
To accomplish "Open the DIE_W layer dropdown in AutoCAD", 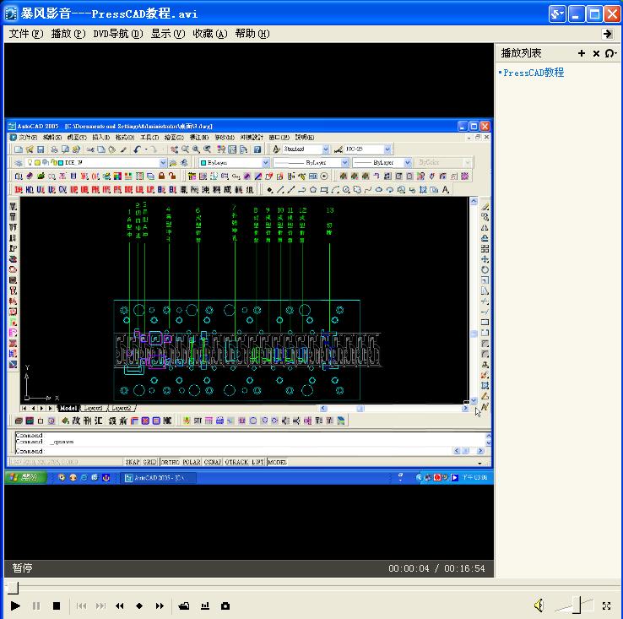I will tap(163, 163).
